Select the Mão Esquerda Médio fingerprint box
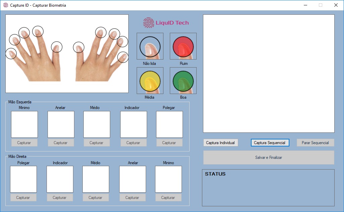Screen dimensions: 344x212 tap(97, 124)
